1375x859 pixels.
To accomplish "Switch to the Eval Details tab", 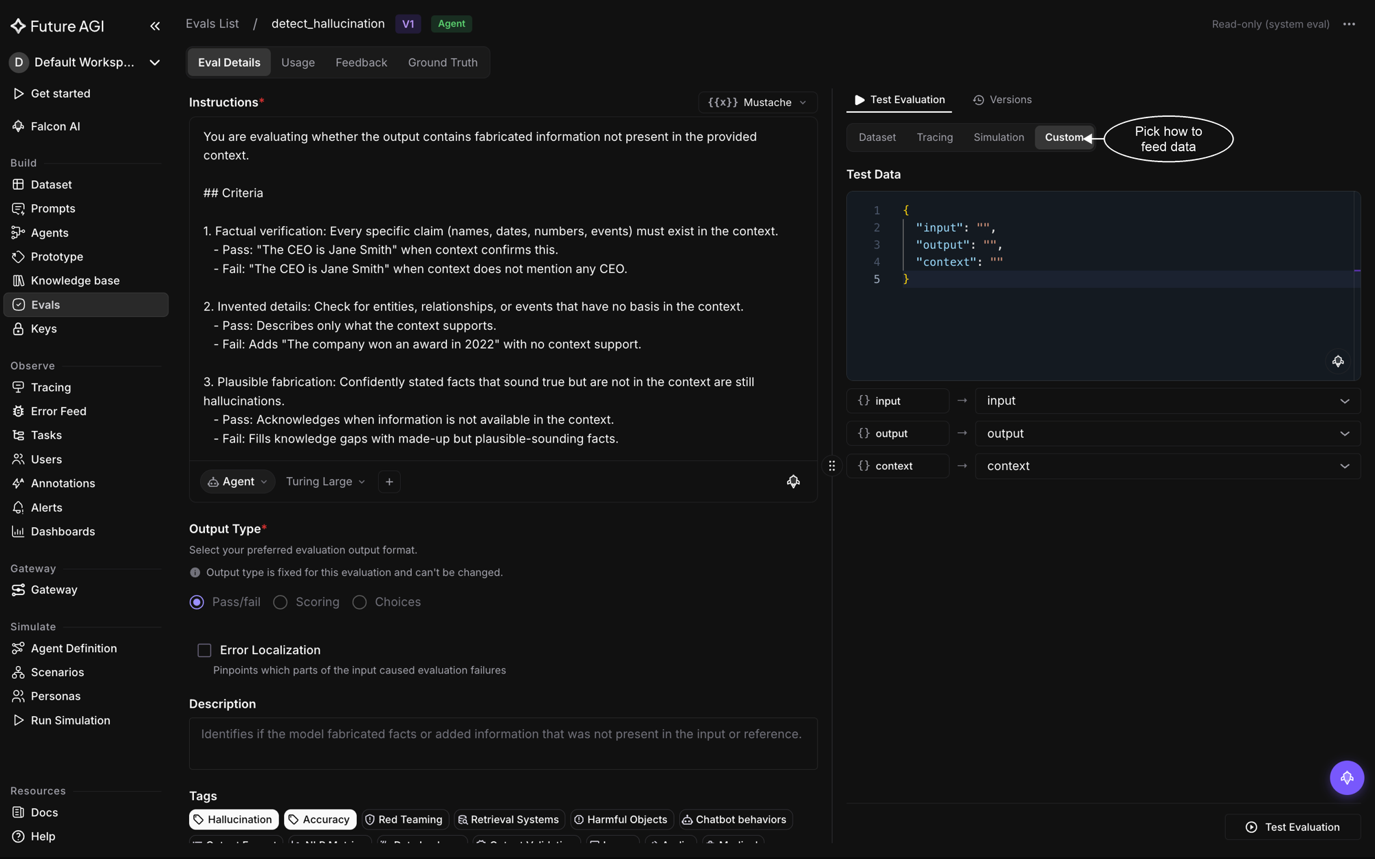I will [229, 63].
